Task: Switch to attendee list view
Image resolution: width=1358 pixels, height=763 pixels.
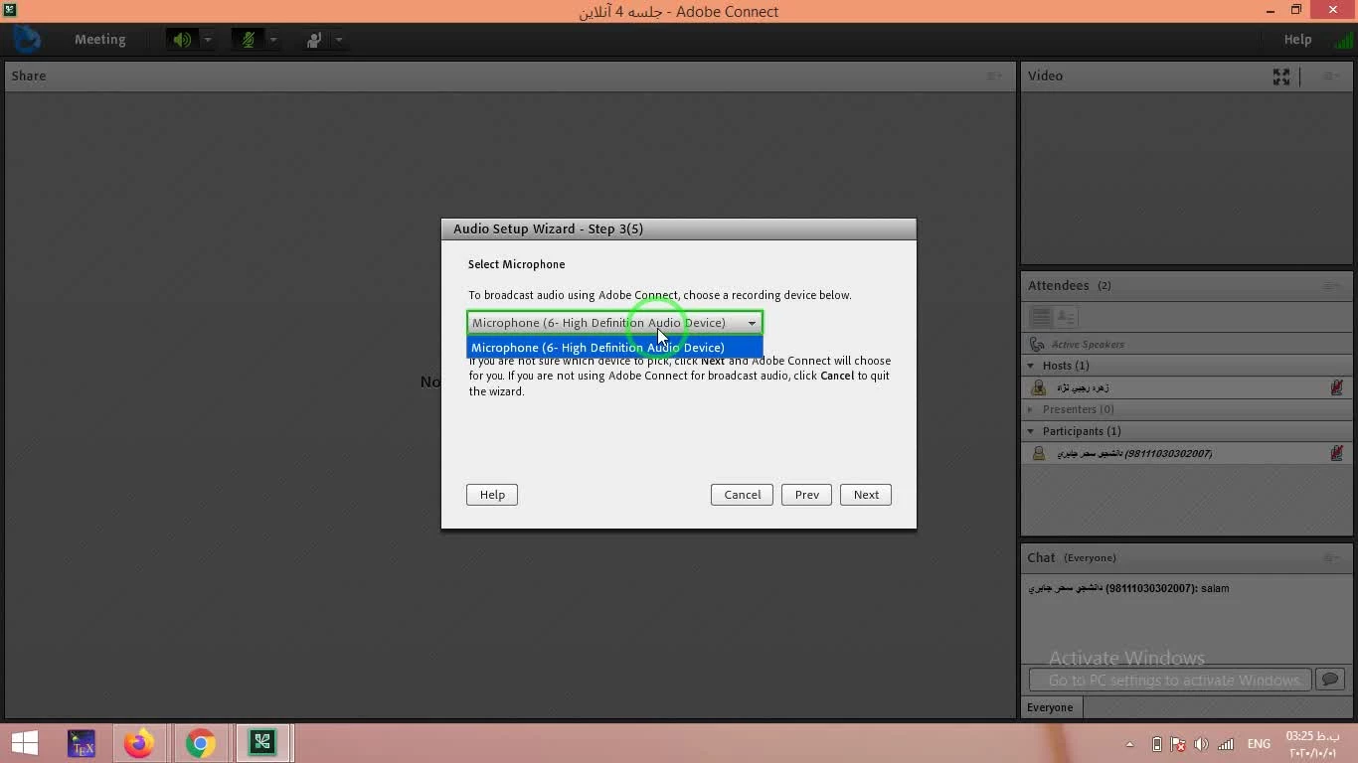Action: click(x=1040, y=317)
